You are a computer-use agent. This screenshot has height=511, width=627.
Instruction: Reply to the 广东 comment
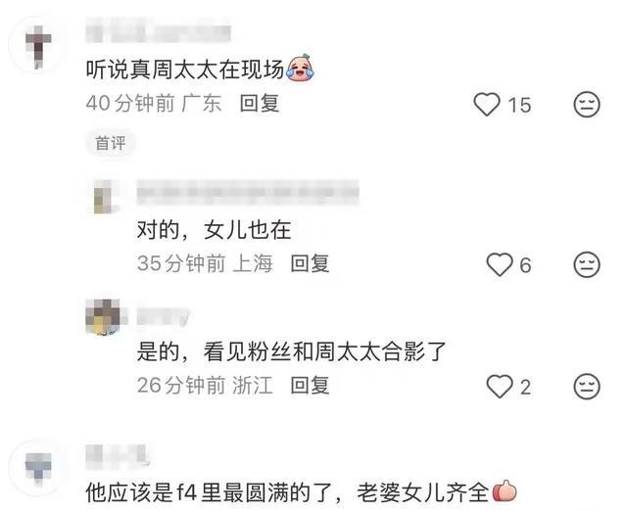pyautogui.click(x=260, y=104)
